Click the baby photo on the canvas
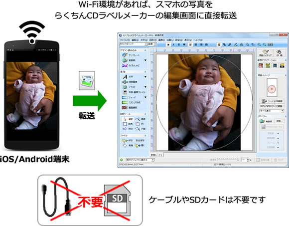Viewport: 289px width, 226px height. 204,102
